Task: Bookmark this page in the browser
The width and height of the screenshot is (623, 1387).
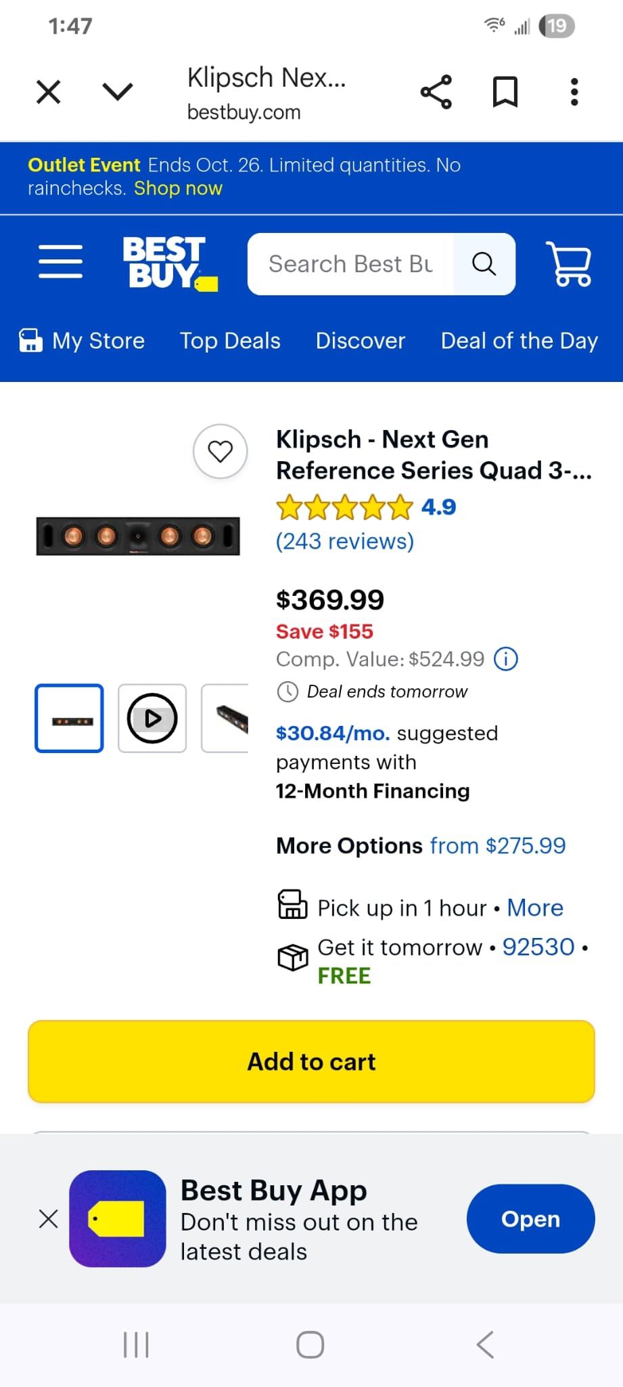Action: (505, 90)
